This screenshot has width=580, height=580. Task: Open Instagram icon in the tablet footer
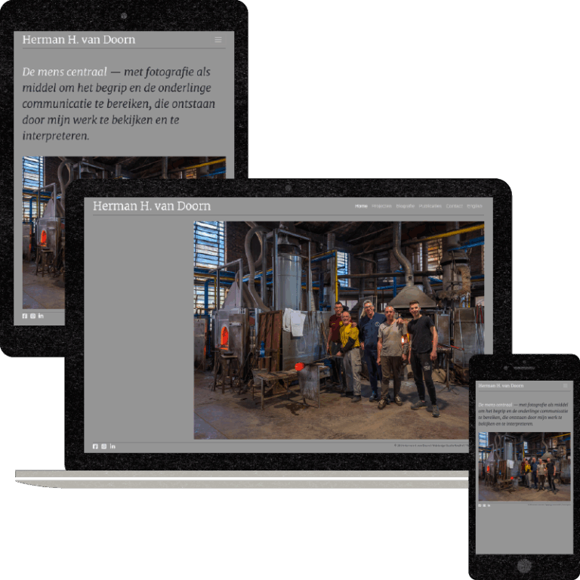tap(33, 316)
